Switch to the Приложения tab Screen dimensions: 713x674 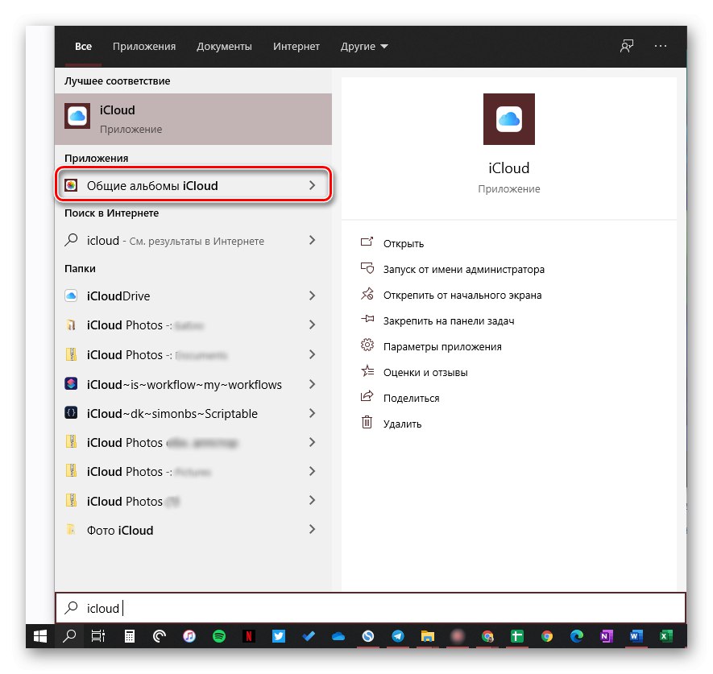[x=144, y=47]
